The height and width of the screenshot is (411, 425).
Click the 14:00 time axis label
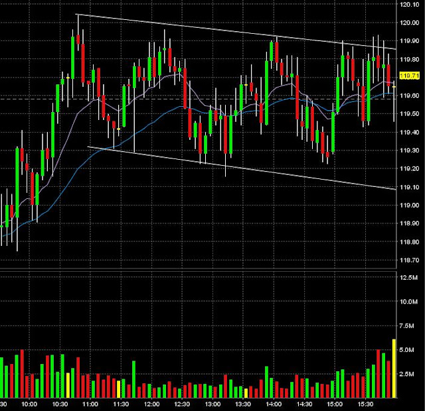(x=274, y=404)
